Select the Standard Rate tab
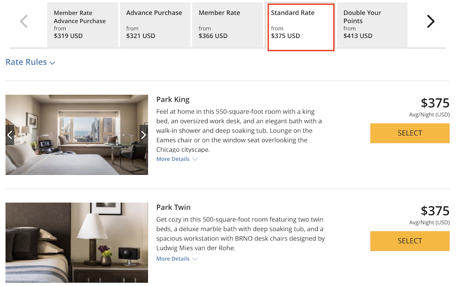Image resolution: width=457 pixels, height=286 pixels. 301,27
